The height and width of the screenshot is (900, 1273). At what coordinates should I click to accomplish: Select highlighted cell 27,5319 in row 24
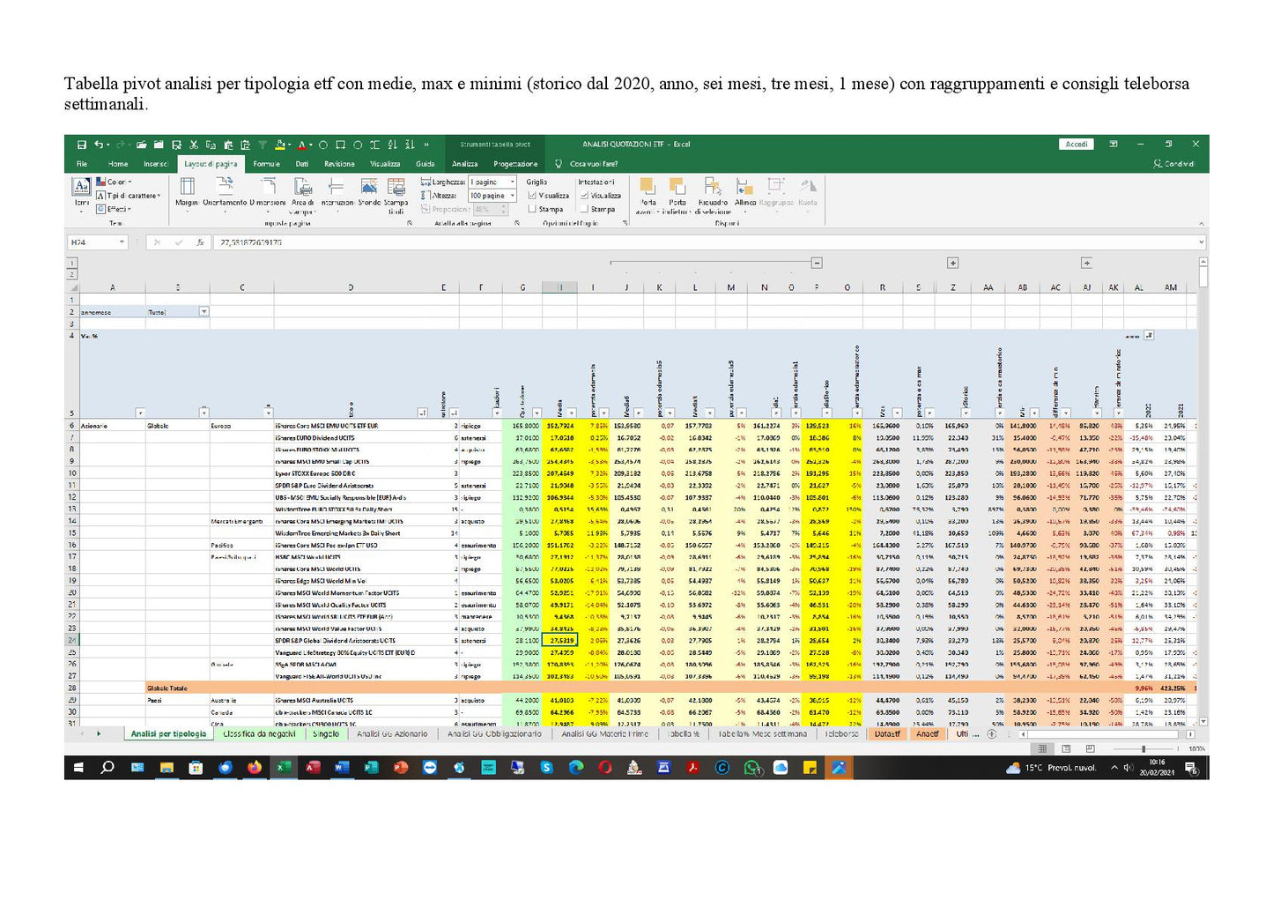pos(561,641)
